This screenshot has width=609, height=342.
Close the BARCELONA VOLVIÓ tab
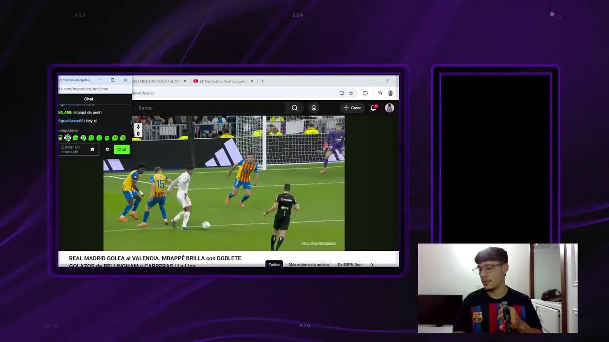pyautogui.click(x=185, y=81)
